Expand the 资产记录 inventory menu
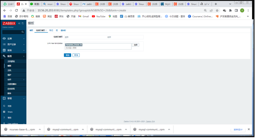Image resolution: width=255 pixels, height=138 pixels. [x=13, y=44]
